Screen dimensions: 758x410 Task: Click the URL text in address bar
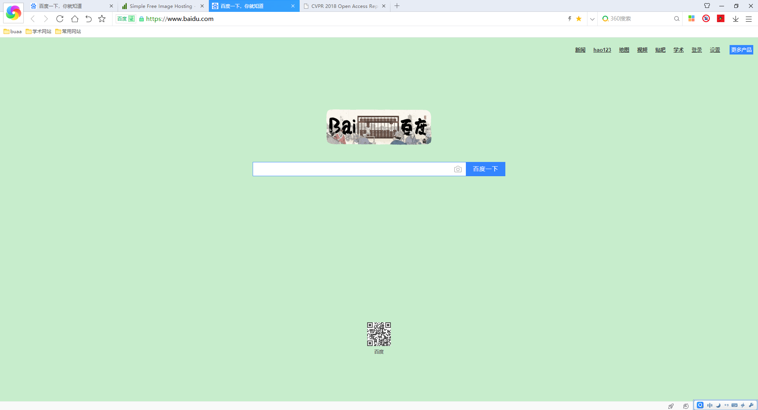tap(180, 19)
